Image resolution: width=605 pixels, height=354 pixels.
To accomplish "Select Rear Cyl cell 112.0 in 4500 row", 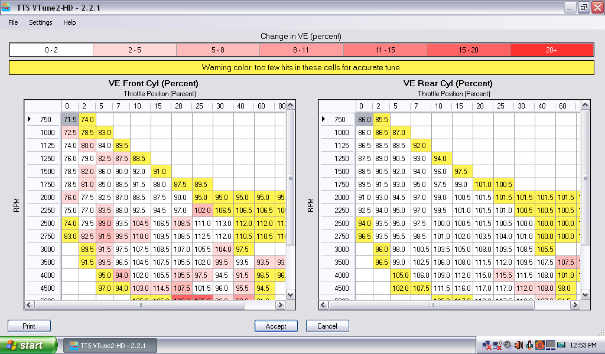I will tap(525, 288).
